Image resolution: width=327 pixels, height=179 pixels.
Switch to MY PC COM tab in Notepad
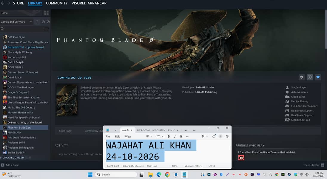pyautogui.click(x=143, y=130)
